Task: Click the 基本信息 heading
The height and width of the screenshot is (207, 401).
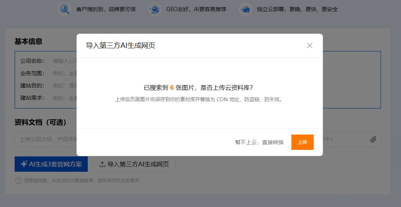Action: click(x=28, y=41)
